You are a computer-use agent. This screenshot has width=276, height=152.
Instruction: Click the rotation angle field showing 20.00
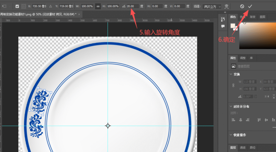(133, 6)
